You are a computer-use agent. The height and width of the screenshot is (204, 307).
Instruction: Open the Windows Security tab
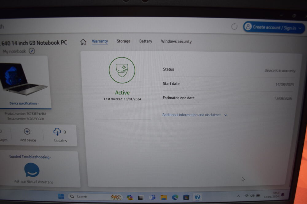176,41
